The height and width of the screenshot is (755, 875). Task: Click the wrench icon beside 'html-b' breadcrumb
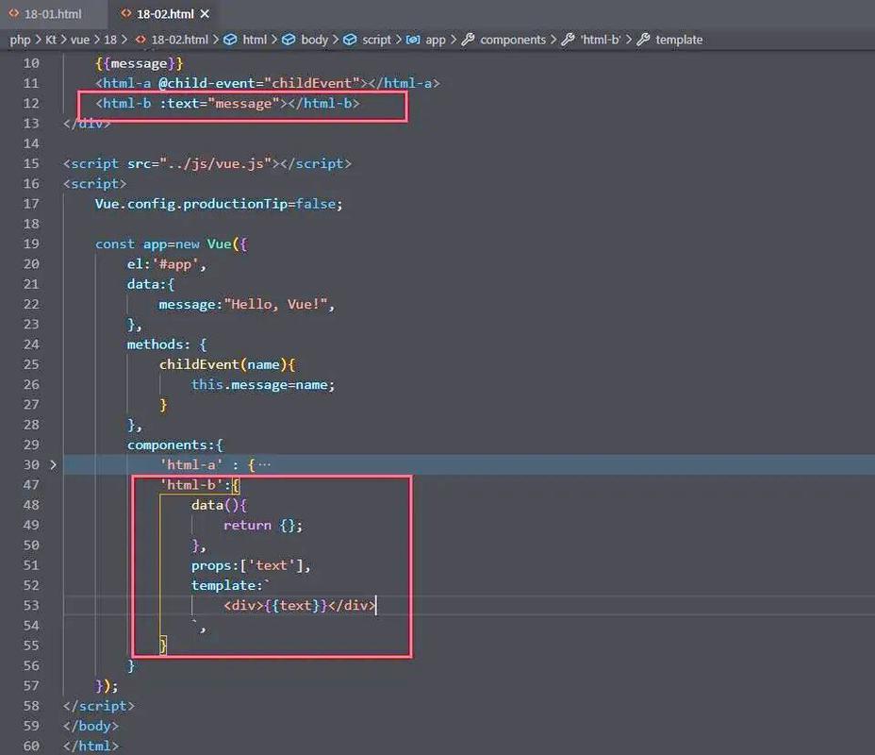[x=568, y=40]
